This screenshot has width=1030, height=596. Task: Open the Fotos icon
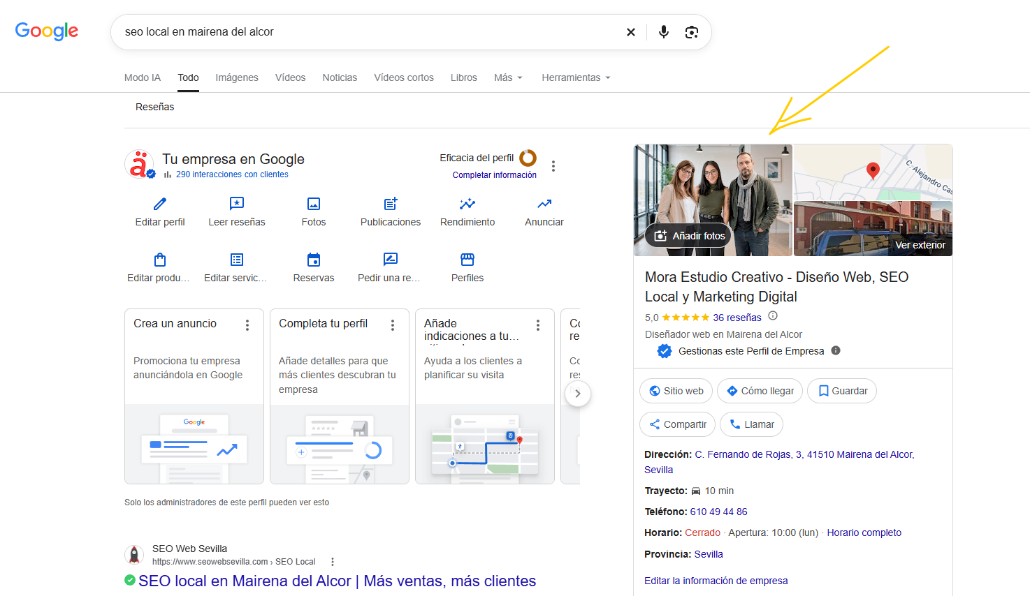click(x=314, y=204)
